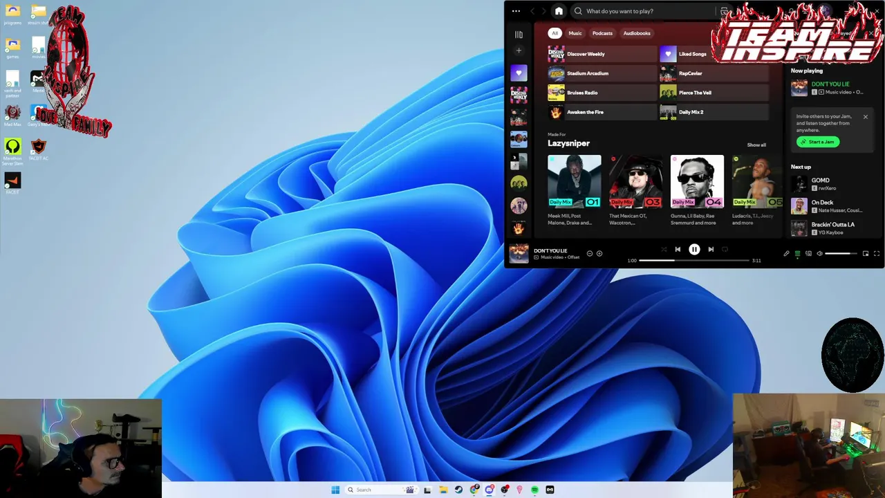Open Daily Mix 04 card

[697, 190]
